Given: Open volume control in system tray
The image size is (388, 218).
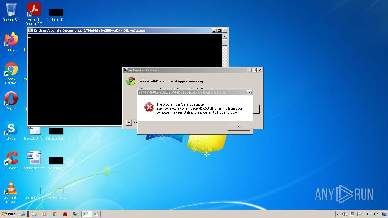Looking at the screenshot, I should [344, 214].
